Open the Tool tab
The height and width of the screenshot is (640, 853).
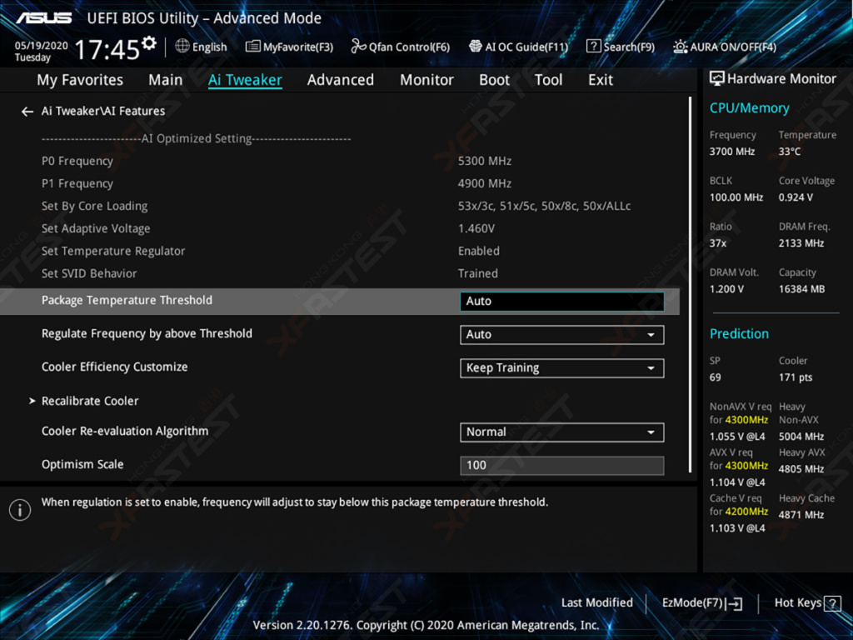coord(548,80)
